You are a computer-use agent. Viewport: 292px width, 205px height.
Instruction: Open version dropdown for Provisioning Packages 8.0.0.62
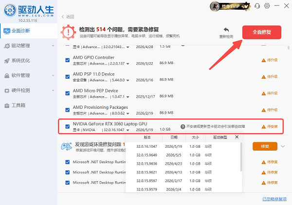[128, 114]
